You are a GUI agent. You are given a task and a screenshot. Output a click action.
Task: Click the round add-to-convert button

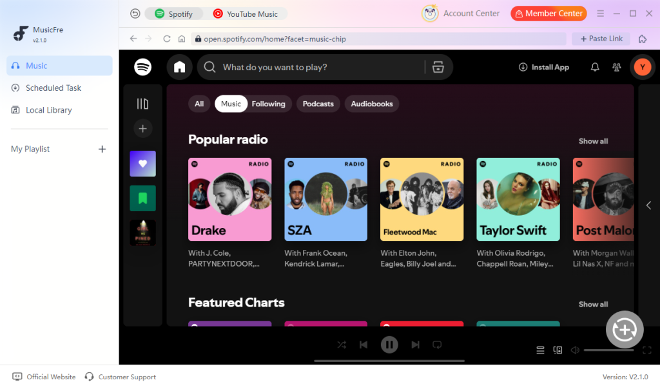pyautogui.click(x=625, y=330)
